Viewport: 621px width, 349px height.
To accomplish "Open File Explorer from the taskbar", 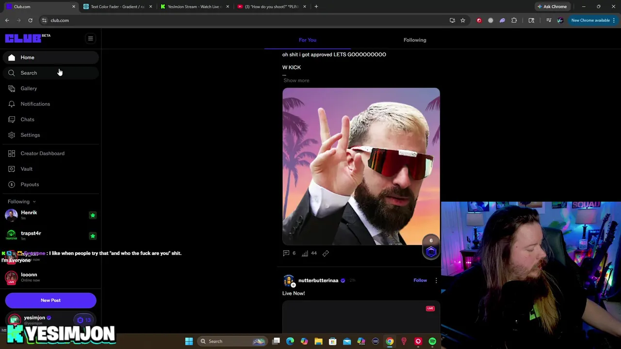I will (318, 341).
